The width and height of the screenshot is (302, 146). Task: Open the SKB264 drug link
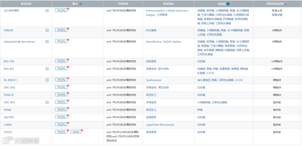pos(8,30)
